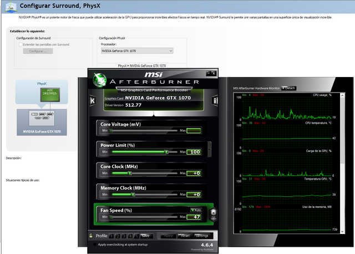The image size is (355, 254).
Task: Click the Memory Clock slider handle
Action: pyautogui.click(x=133, y=195)
